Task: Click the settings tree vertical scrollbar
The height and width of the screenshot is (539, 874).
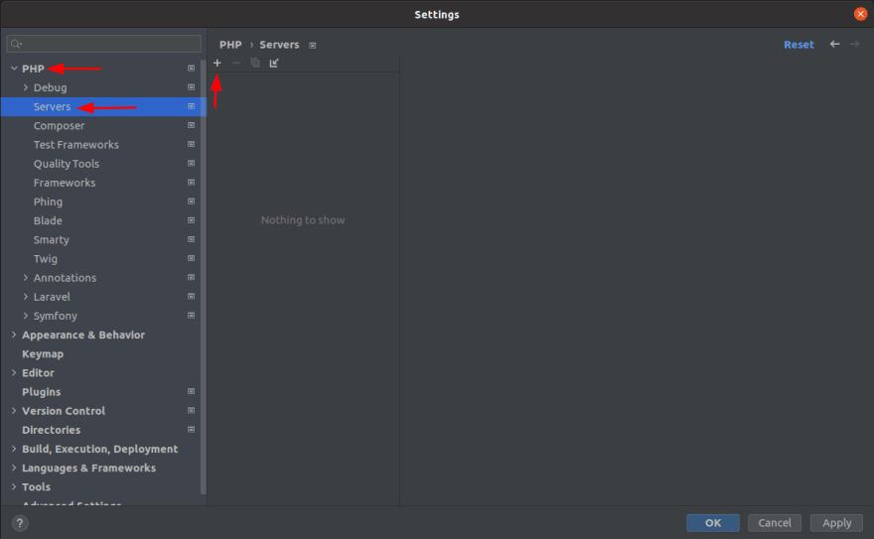Action: pyautogui.click(x=204, y=278)
